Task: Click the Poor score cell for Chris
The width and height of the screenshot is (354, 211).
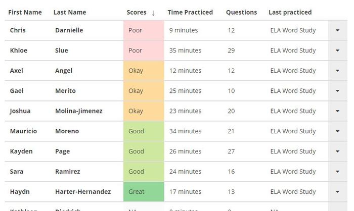Action: click(x=144, y=30)
